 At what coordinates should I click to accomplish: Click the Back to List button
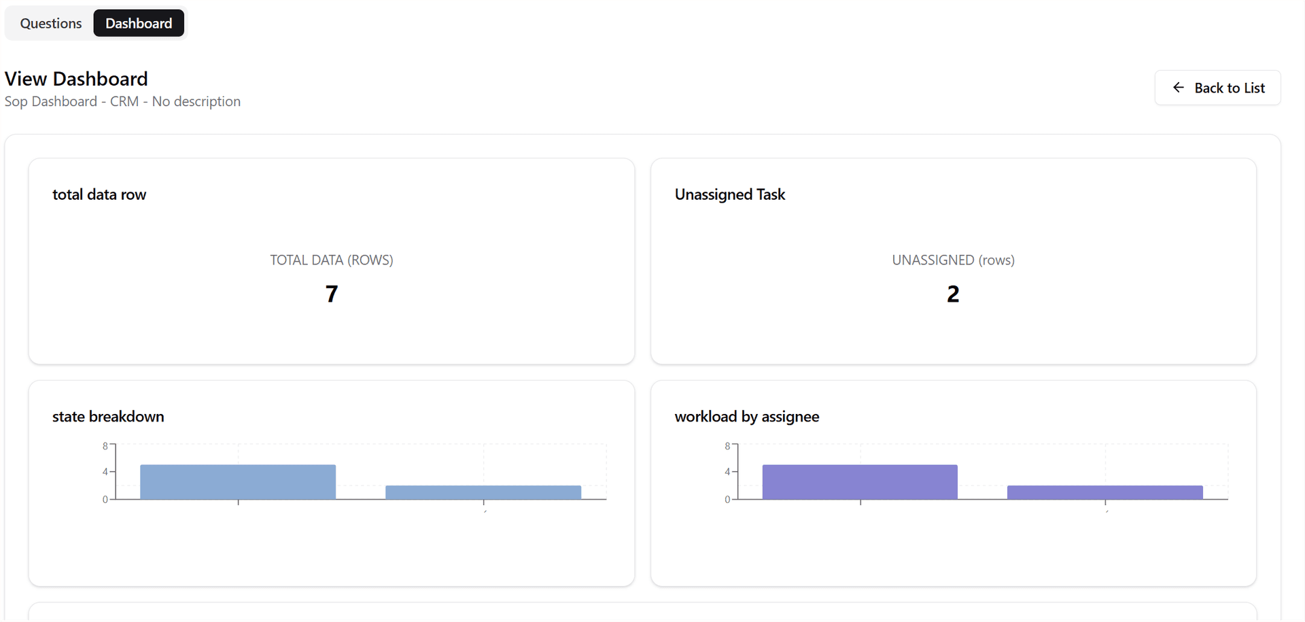pyautogui.click(x=1217, y=88)
